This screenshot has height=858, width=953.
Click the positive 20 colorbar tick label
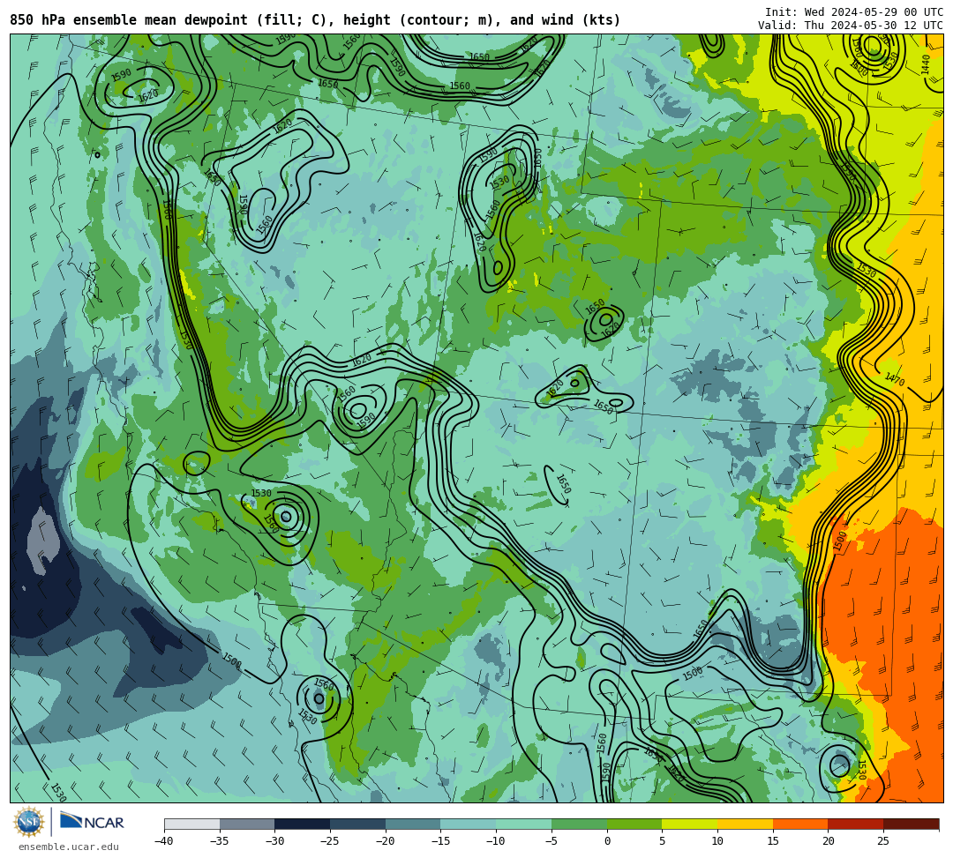(x=829, y=841)
